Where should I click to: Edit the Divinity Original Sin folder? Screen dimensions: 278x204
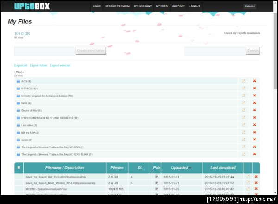tap(244, 96)
